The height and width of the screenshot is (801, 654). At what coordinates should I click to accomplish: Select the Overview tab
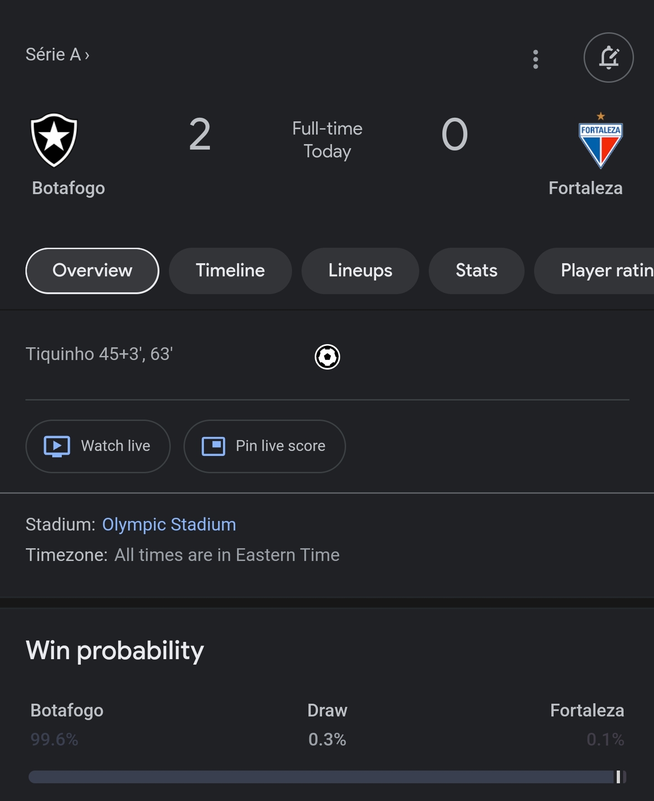click(92, 270)
